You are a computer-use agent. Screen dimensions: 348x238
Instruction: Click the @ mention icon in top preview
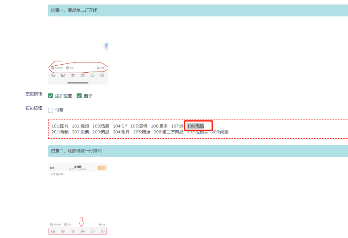(x=82, y=75)
